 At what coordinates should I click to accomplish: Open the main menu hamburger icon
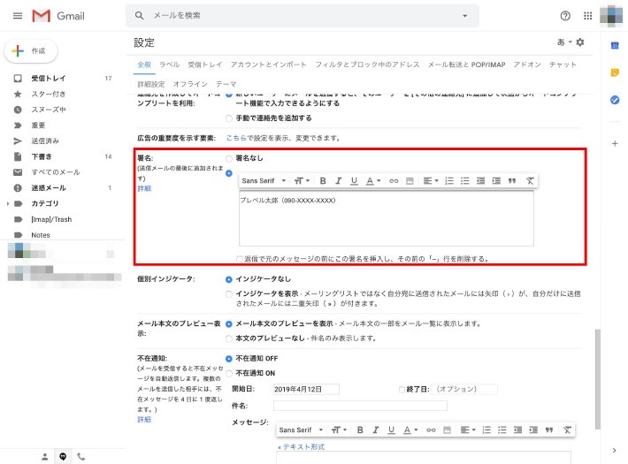click(x=18, y=16)
